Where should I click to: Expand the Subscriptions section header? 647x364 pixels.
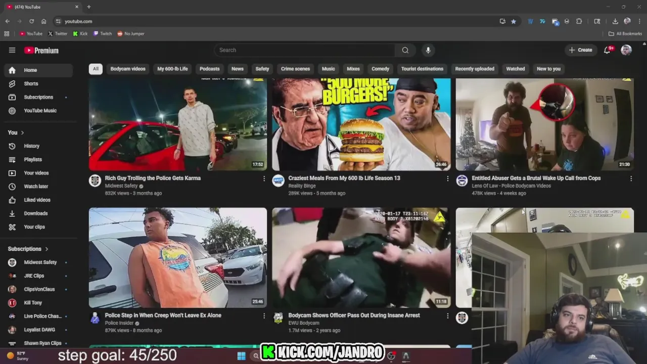coord(28,249)
